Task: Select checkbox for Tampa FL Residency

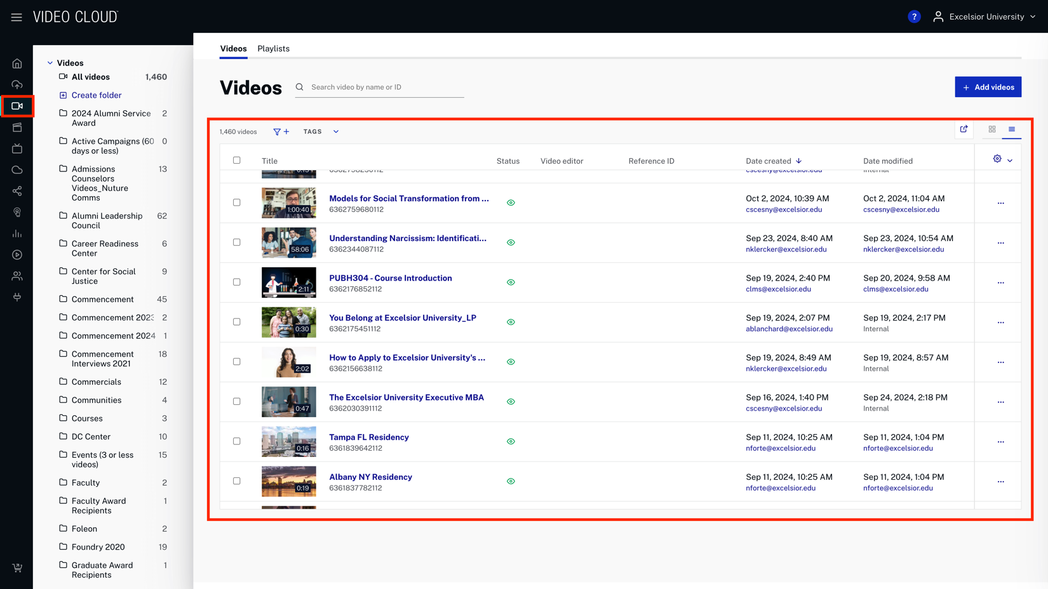Action: coord(237,441)
